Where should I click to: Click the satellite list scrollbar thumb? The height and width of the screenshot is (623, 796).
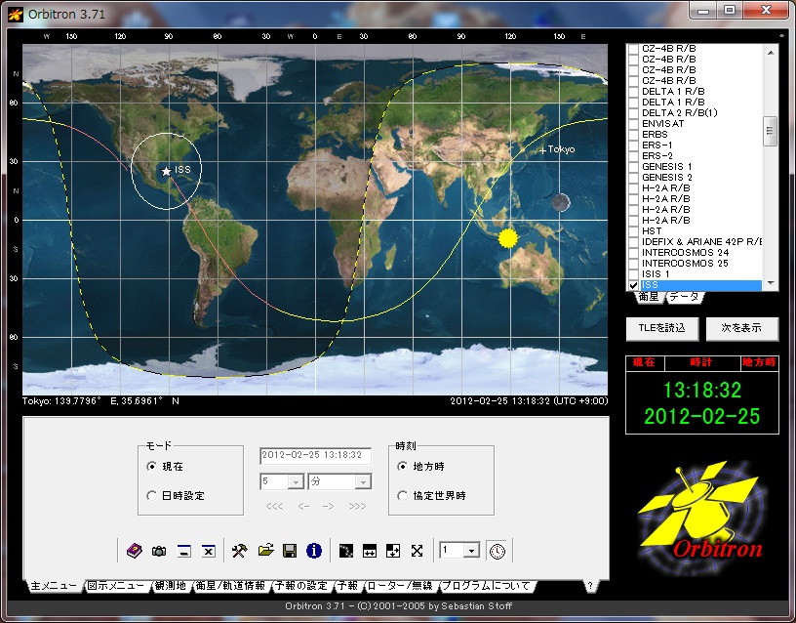[x=771, y=131]
